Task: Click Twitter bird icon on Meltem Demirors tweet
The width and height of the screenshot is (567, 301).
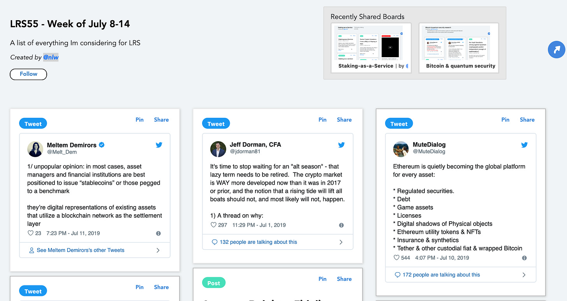Action: [159, 145]
